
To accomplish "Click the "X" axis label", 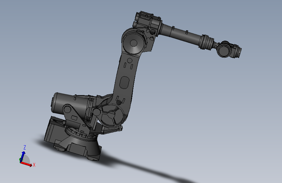I will [x=34, y=165].
